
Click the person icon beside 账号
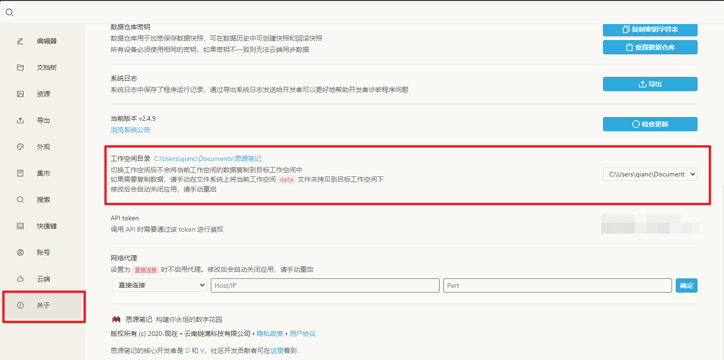click(x=20, y=252)
